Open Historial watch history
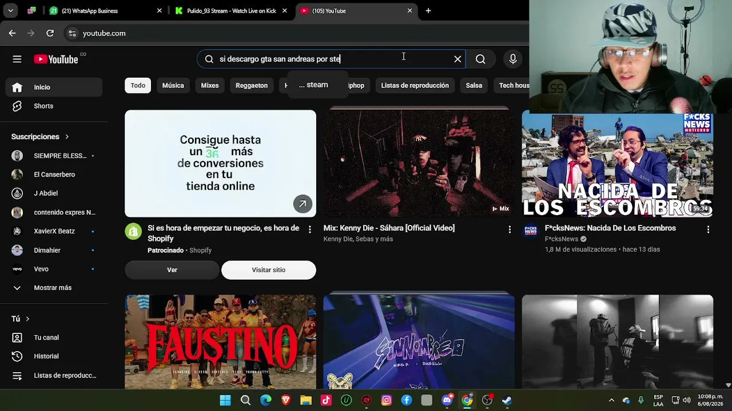The image size is (732, 411). pyautogui.click(x=54, y=356)
